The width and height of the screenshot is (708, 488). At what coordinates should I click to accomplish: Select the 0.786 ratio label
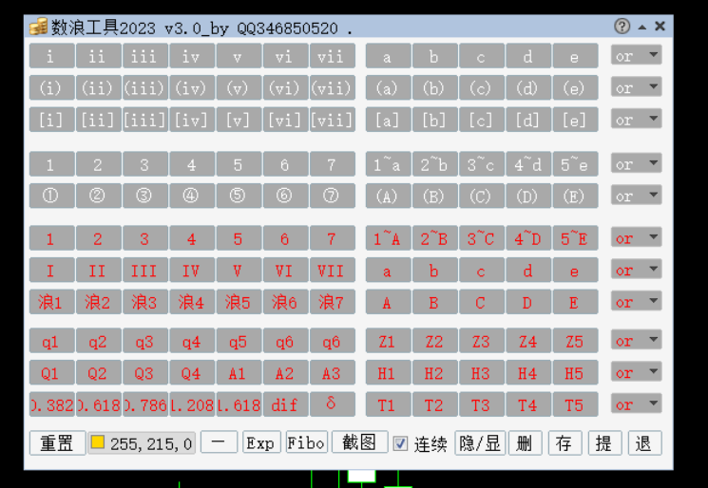[144, 404]
